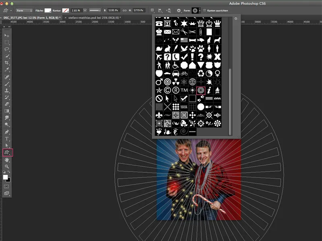Select the Lasso tool

[x=7, y=49]
